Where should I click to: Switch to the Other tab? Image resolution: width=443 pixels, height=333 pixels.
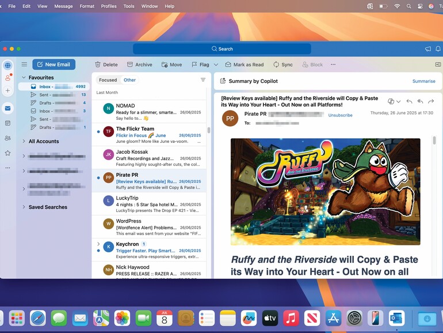(129, 80)
